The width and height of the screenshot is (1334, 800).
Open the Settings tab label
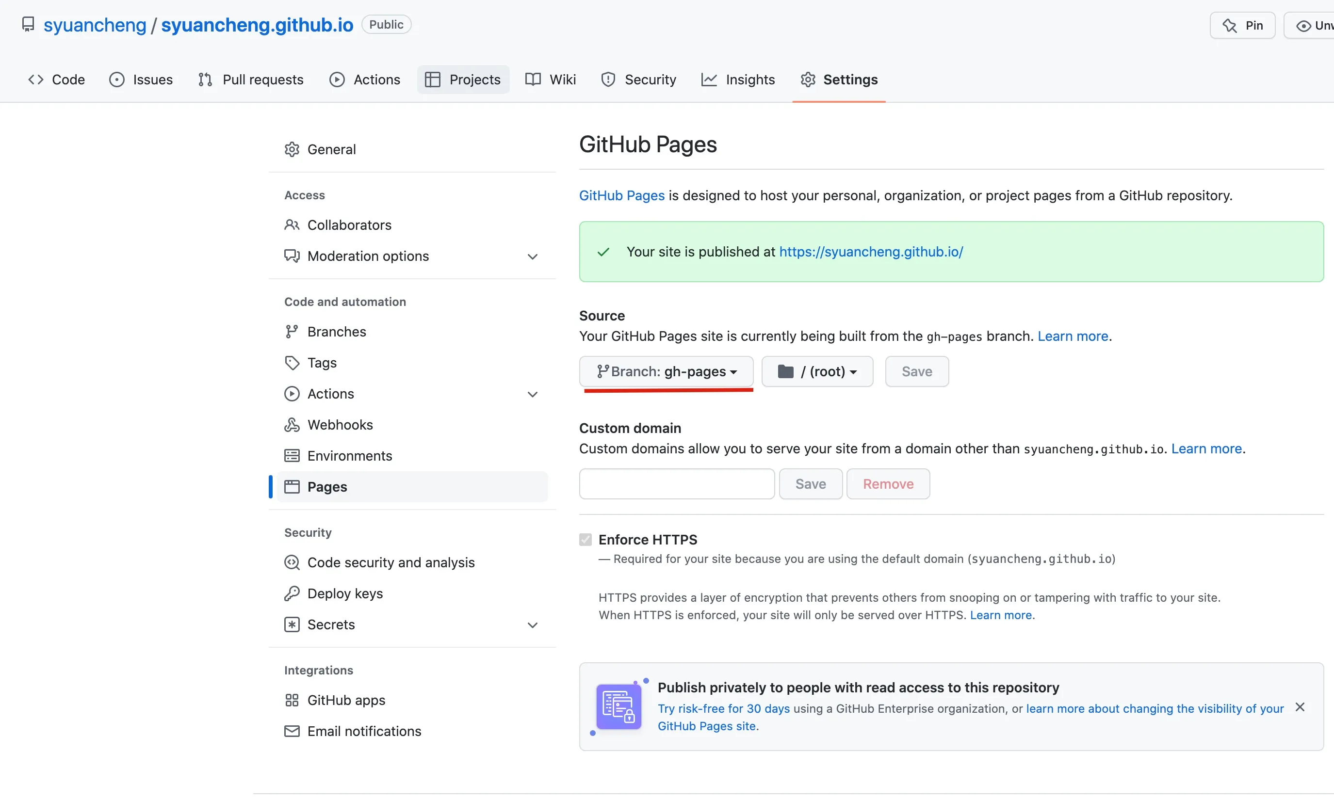pos(850,80)
